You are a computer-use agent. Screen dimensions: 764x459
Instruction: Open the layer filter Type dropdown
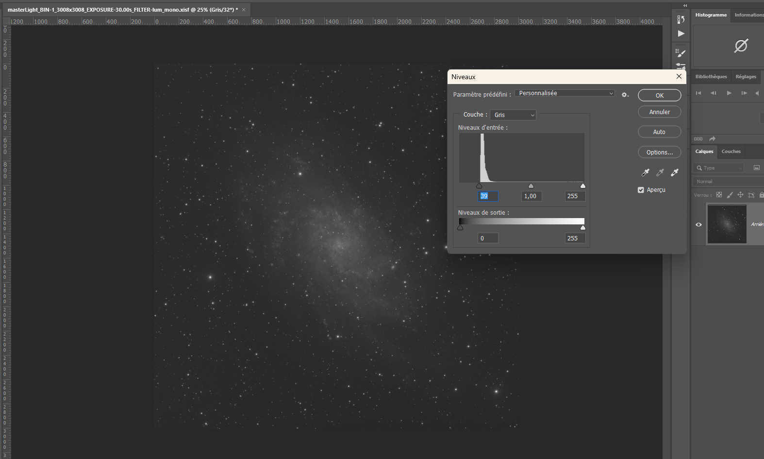(719, 168)
